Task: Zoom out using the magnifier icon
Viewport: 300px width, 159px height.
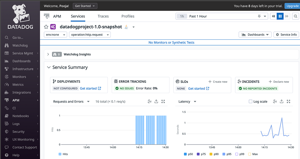Action: 295,16
